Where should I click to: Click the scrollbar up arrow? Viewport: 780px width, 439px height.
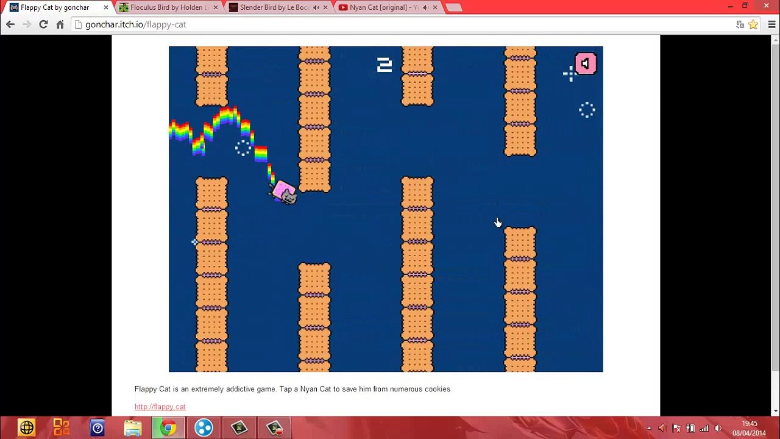pyautogui.click(x=775, y=40)
